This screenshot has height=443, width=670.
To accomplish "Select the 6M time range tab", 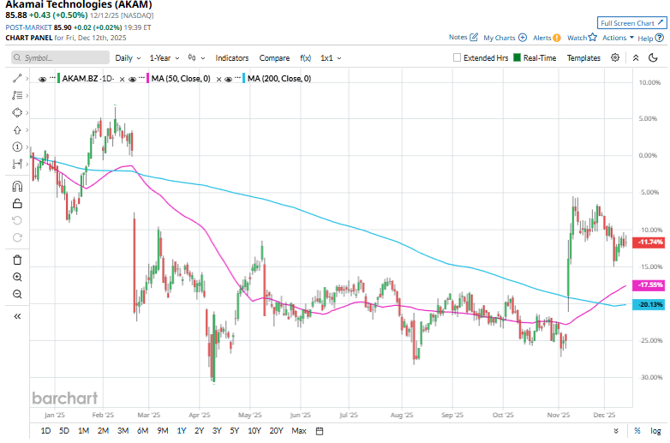I will 142,430.
